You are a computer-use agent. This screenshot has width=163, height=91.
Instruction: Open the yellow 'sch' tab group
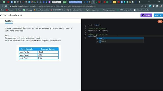click(x=114, y=2)
